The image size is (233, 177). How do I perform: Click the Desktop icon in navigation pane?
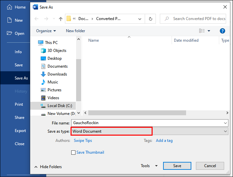coord(43,58)
